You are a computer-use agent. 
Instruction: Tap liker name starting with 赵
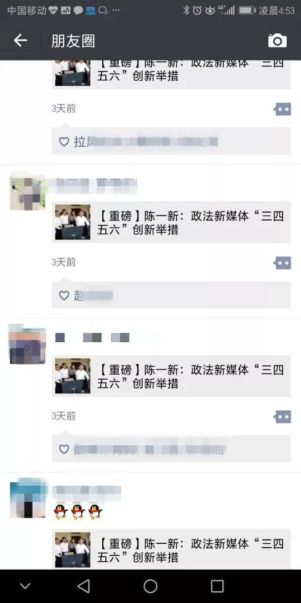point(94,295)
